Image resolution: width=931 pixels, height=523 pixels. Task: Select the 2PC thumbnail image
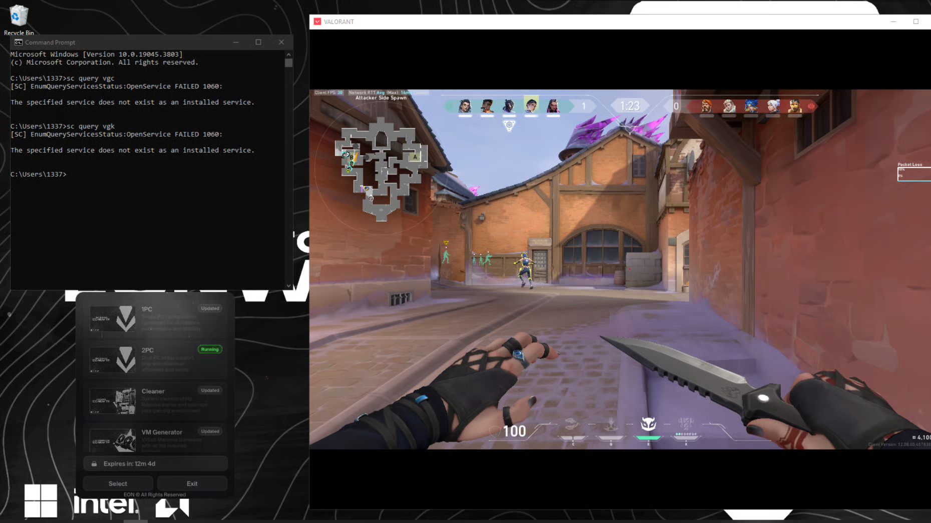(113, 359)
